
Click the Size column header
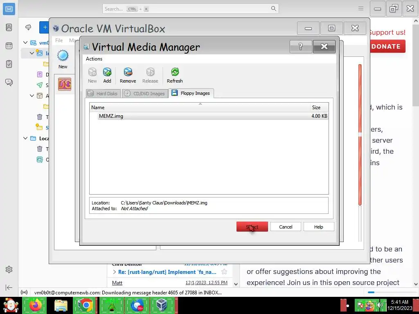pos(319,108)
